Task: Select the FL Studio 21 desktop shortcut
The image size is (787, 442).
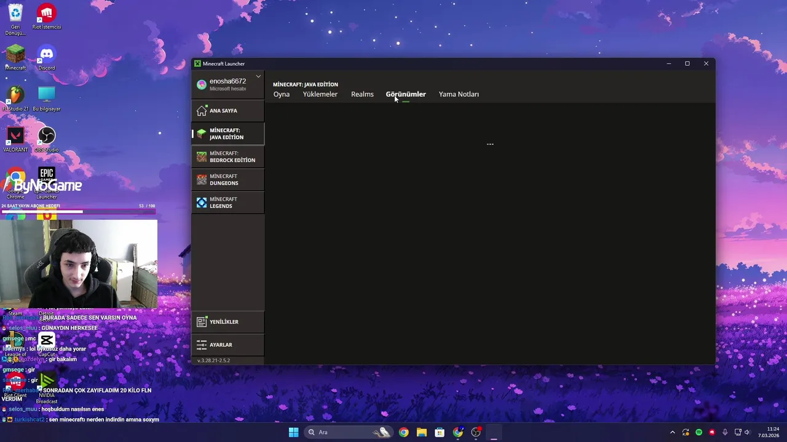Action: [x=15, y=99]
